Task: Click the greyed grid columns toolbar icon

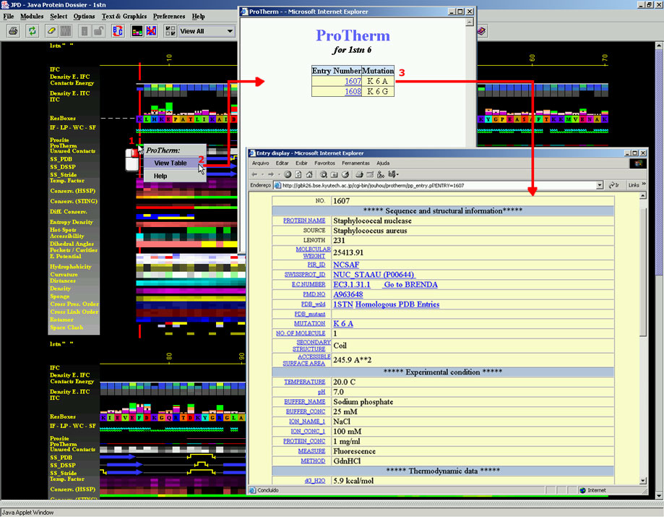Action: [x=66, y=31]
